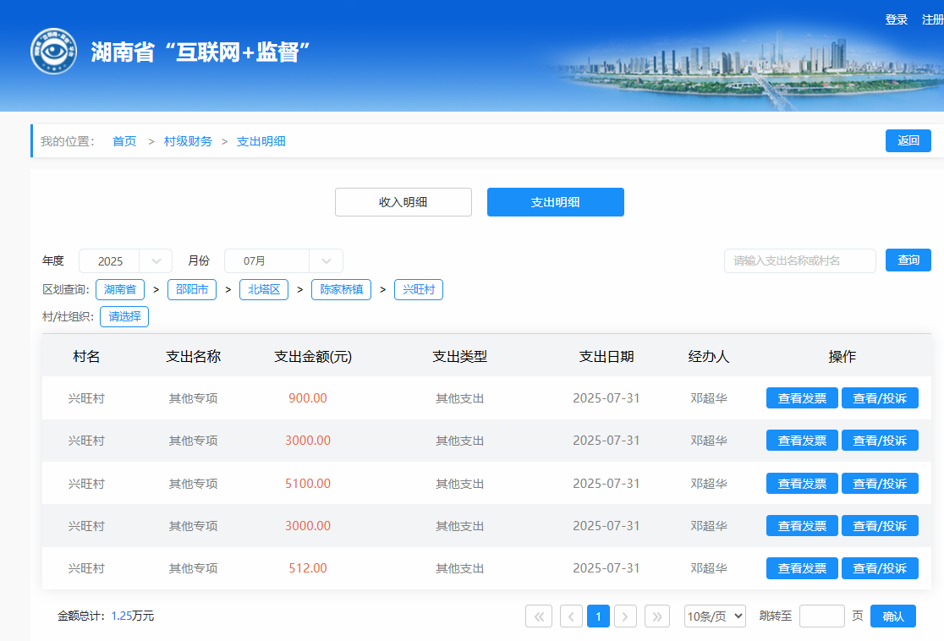Select the 支出明细 tab
This screenshot has height=641, width=944.
tap(555, 202)
